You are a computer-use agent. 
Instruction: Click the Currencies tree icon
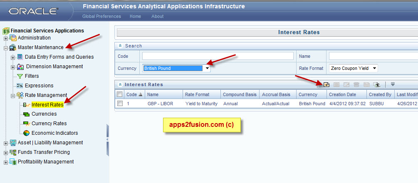click(26, 114)
